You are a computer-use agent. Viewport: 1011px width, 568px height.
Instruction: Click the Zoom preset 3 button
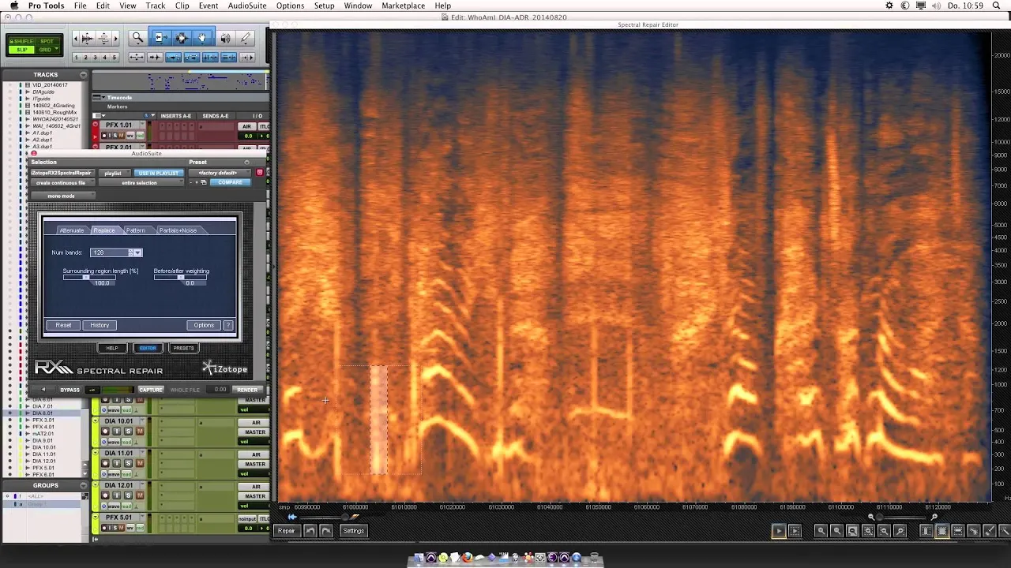coord(96,58)
